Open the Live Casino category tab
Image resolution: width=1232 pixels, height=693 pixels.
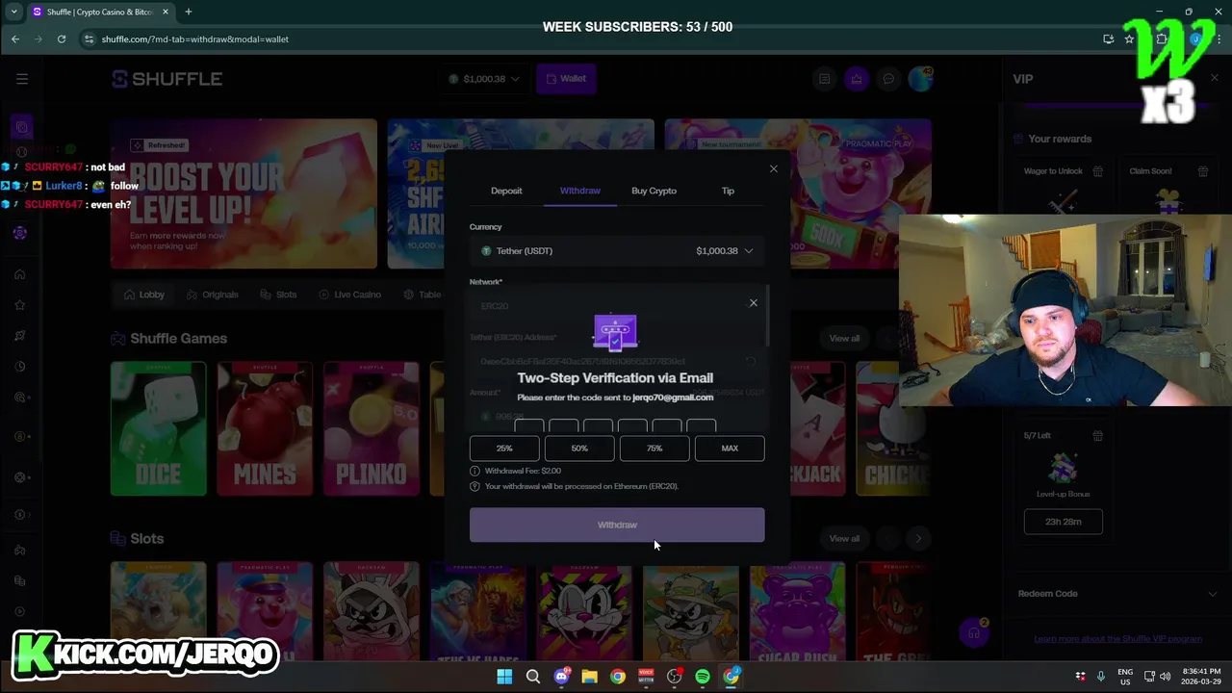pyautogui.click(x=350, y=295)
